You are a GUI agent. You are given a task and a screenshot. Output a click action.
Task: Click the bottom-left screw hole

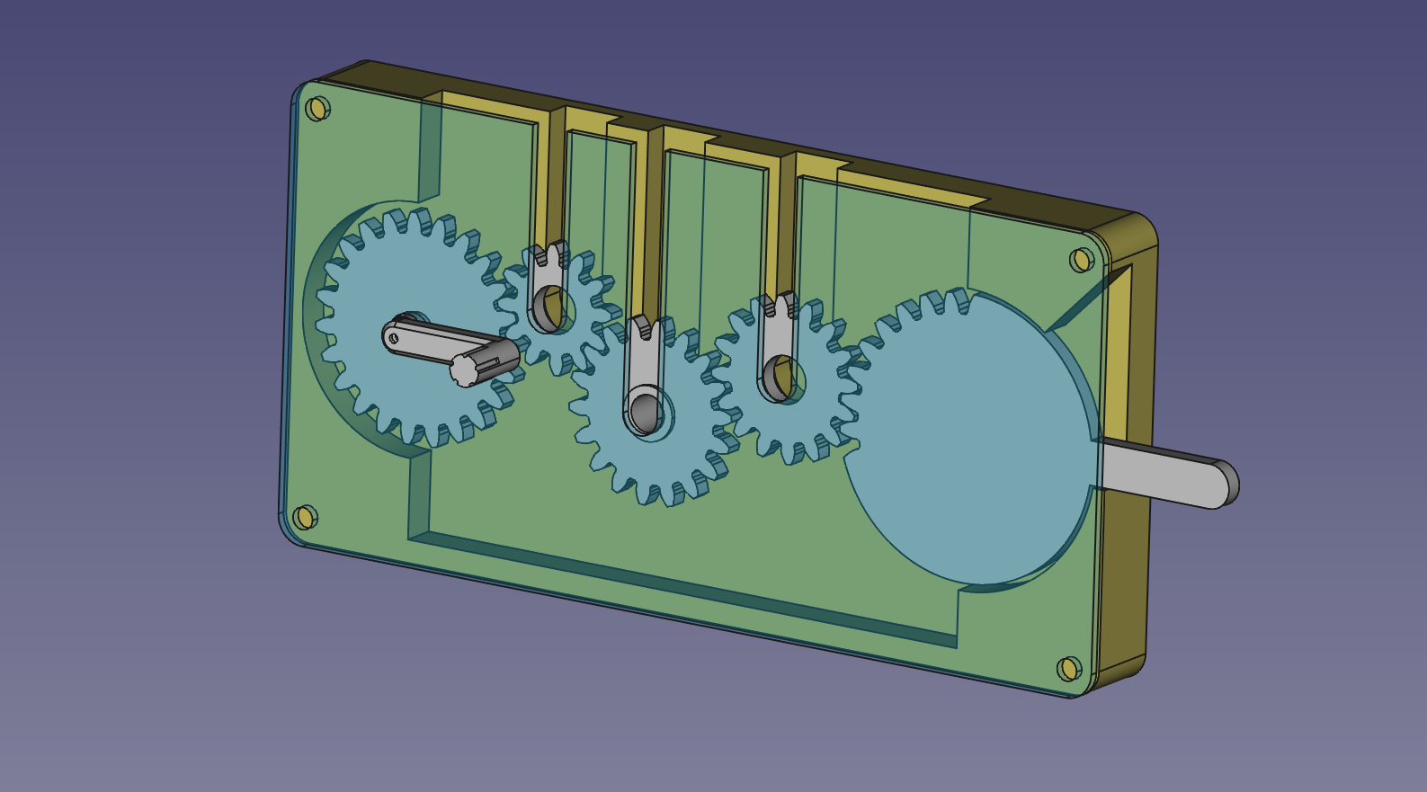point(305,517)
